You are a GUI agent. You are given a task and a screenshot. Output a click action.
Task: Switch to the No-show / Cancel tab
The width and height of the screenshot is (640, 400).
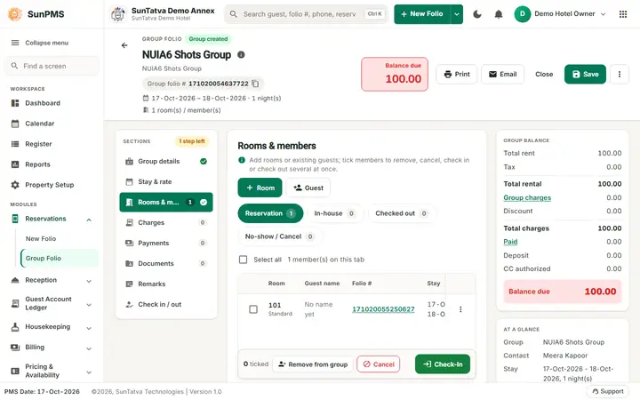point(280,236)
